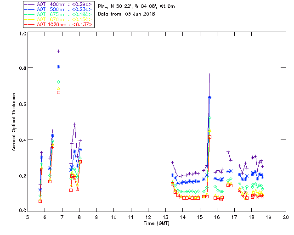Click the Time (GMT) axis label

tap(156, 224)
